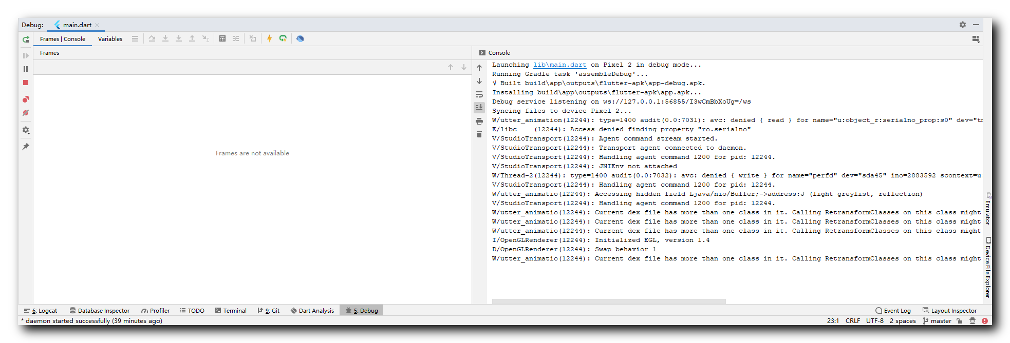Click the Force Step Into icon

[179, 38]
